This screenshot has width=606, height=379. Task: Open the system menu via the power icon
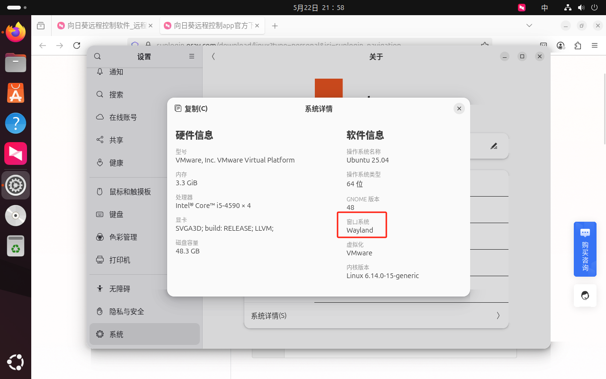[x=595, y=8]
